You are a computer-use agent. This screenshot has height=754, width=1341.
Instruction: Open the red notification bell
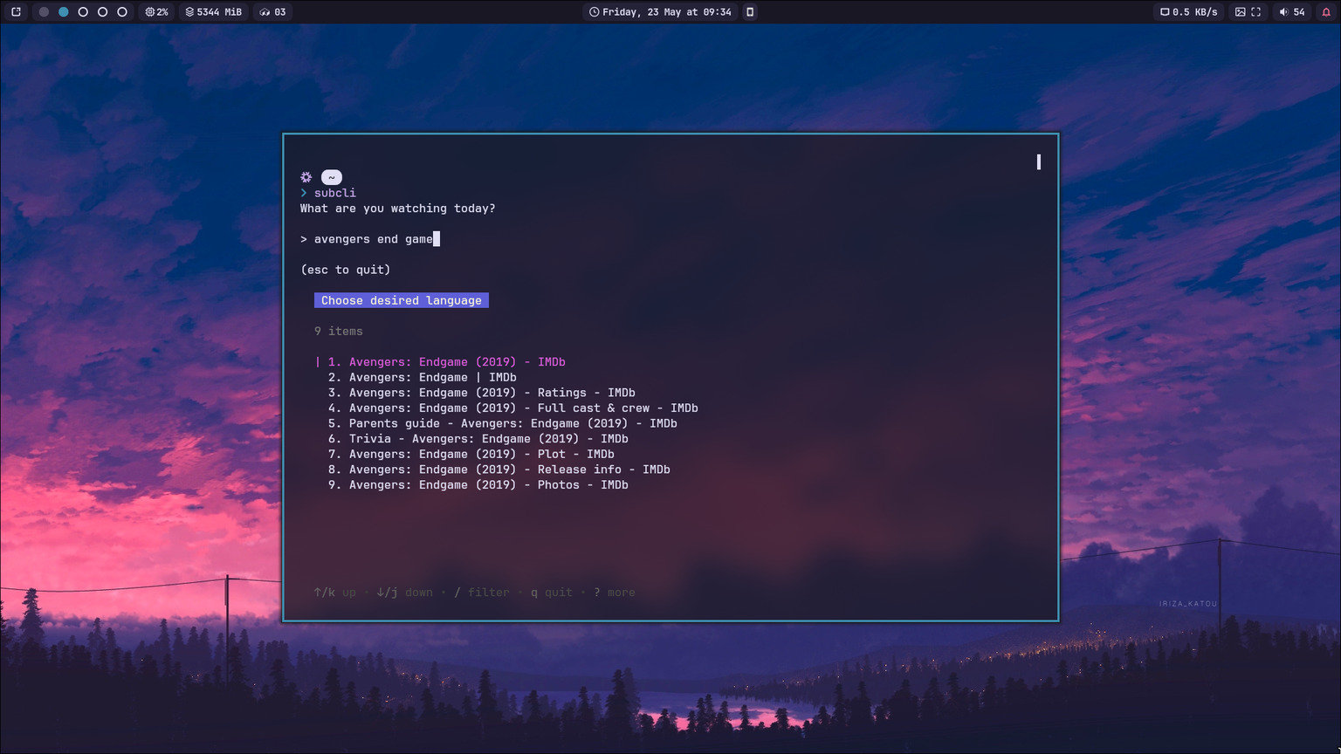click(x=1327, y=12)
